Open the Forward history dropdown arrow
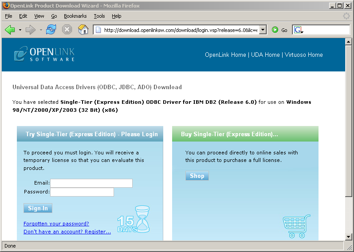This screenshot has height=252, width=354. click(41, 30)
